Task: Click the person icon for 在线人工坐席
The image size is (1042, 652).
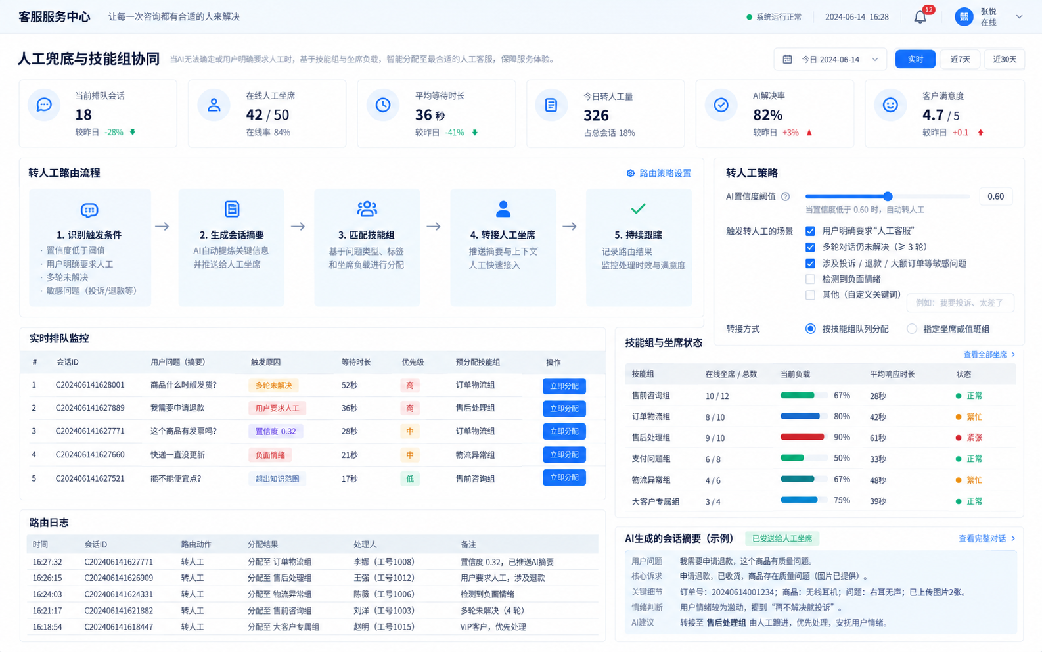Action: pyautogui.click(x=214, y=105)
